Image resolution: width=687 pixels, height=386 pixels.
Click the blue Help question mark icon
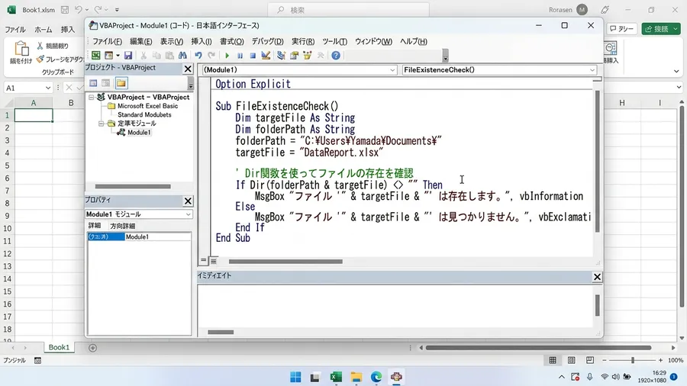[x=336, y=56]
